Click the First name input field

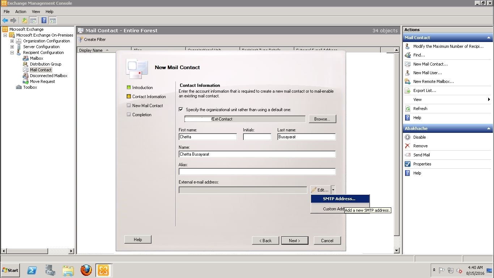point(208,137)
